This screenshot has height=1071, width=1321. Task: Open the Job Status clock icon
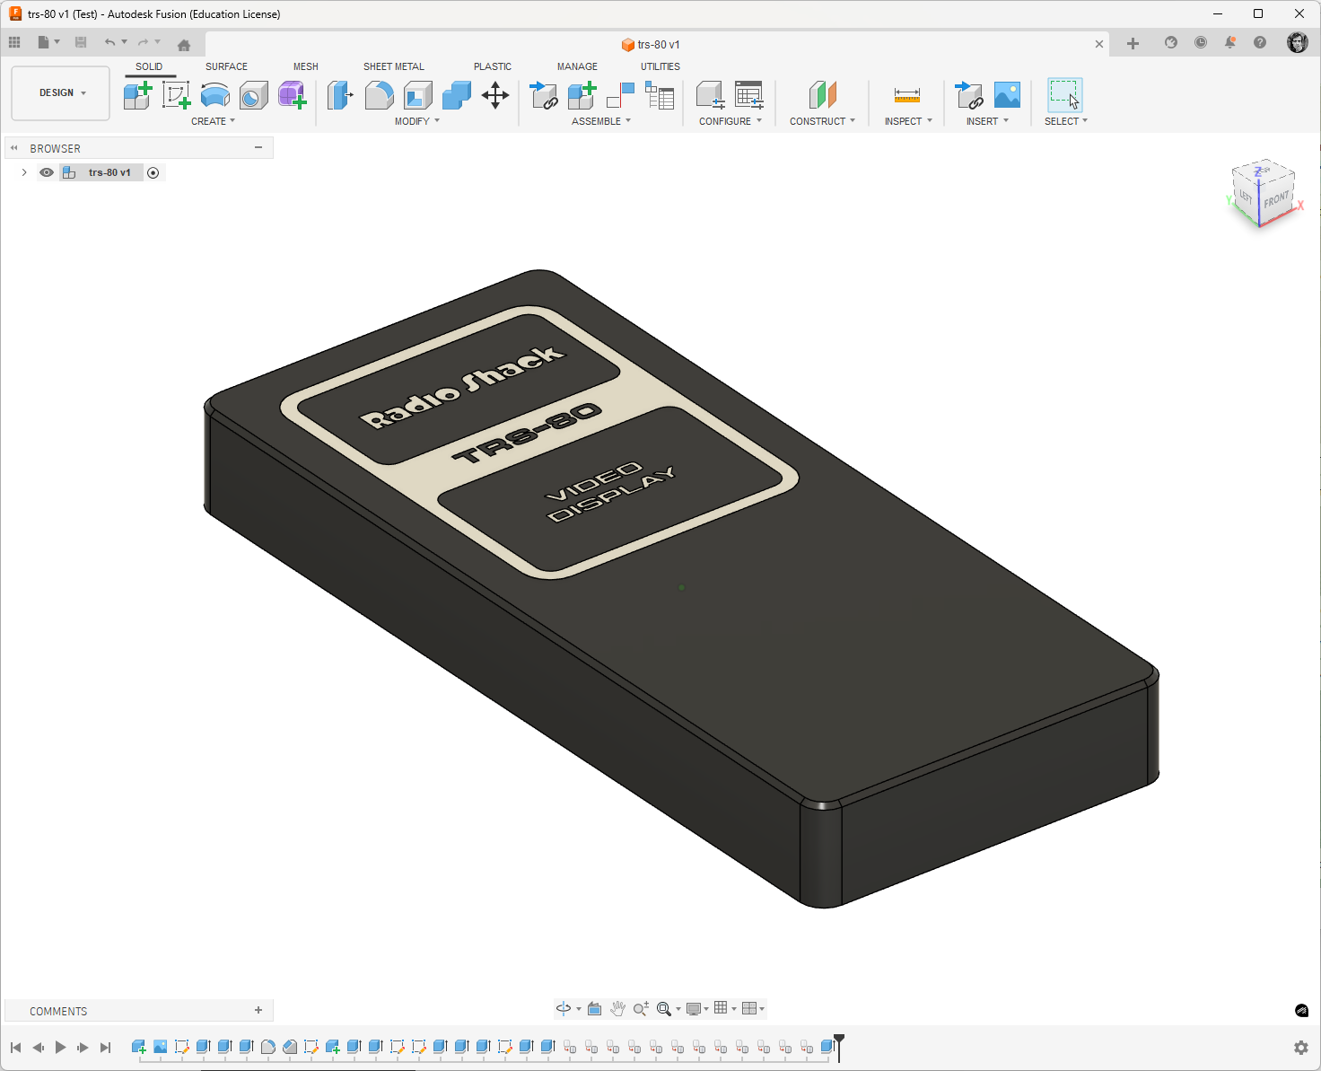tap(1201, 42)
